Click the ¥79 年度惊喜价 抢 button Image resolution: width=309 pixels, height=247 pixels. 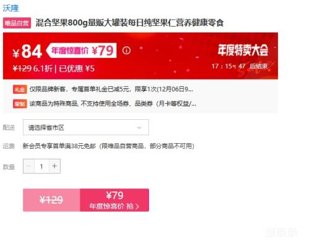click(114, 200)
